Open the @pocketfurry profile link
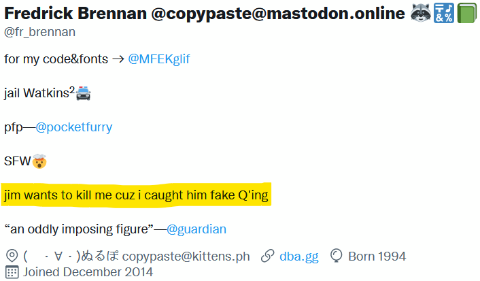 [x=74, y=127]
